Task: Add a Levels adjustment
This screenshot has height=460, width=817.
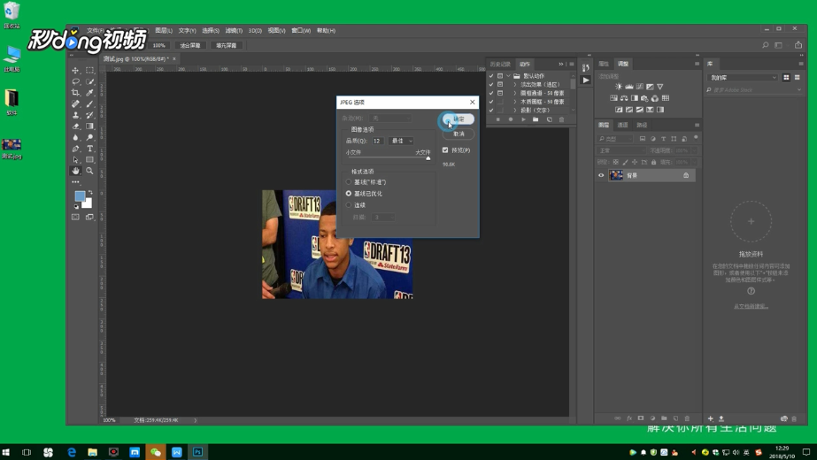Action: coord(628,87)
